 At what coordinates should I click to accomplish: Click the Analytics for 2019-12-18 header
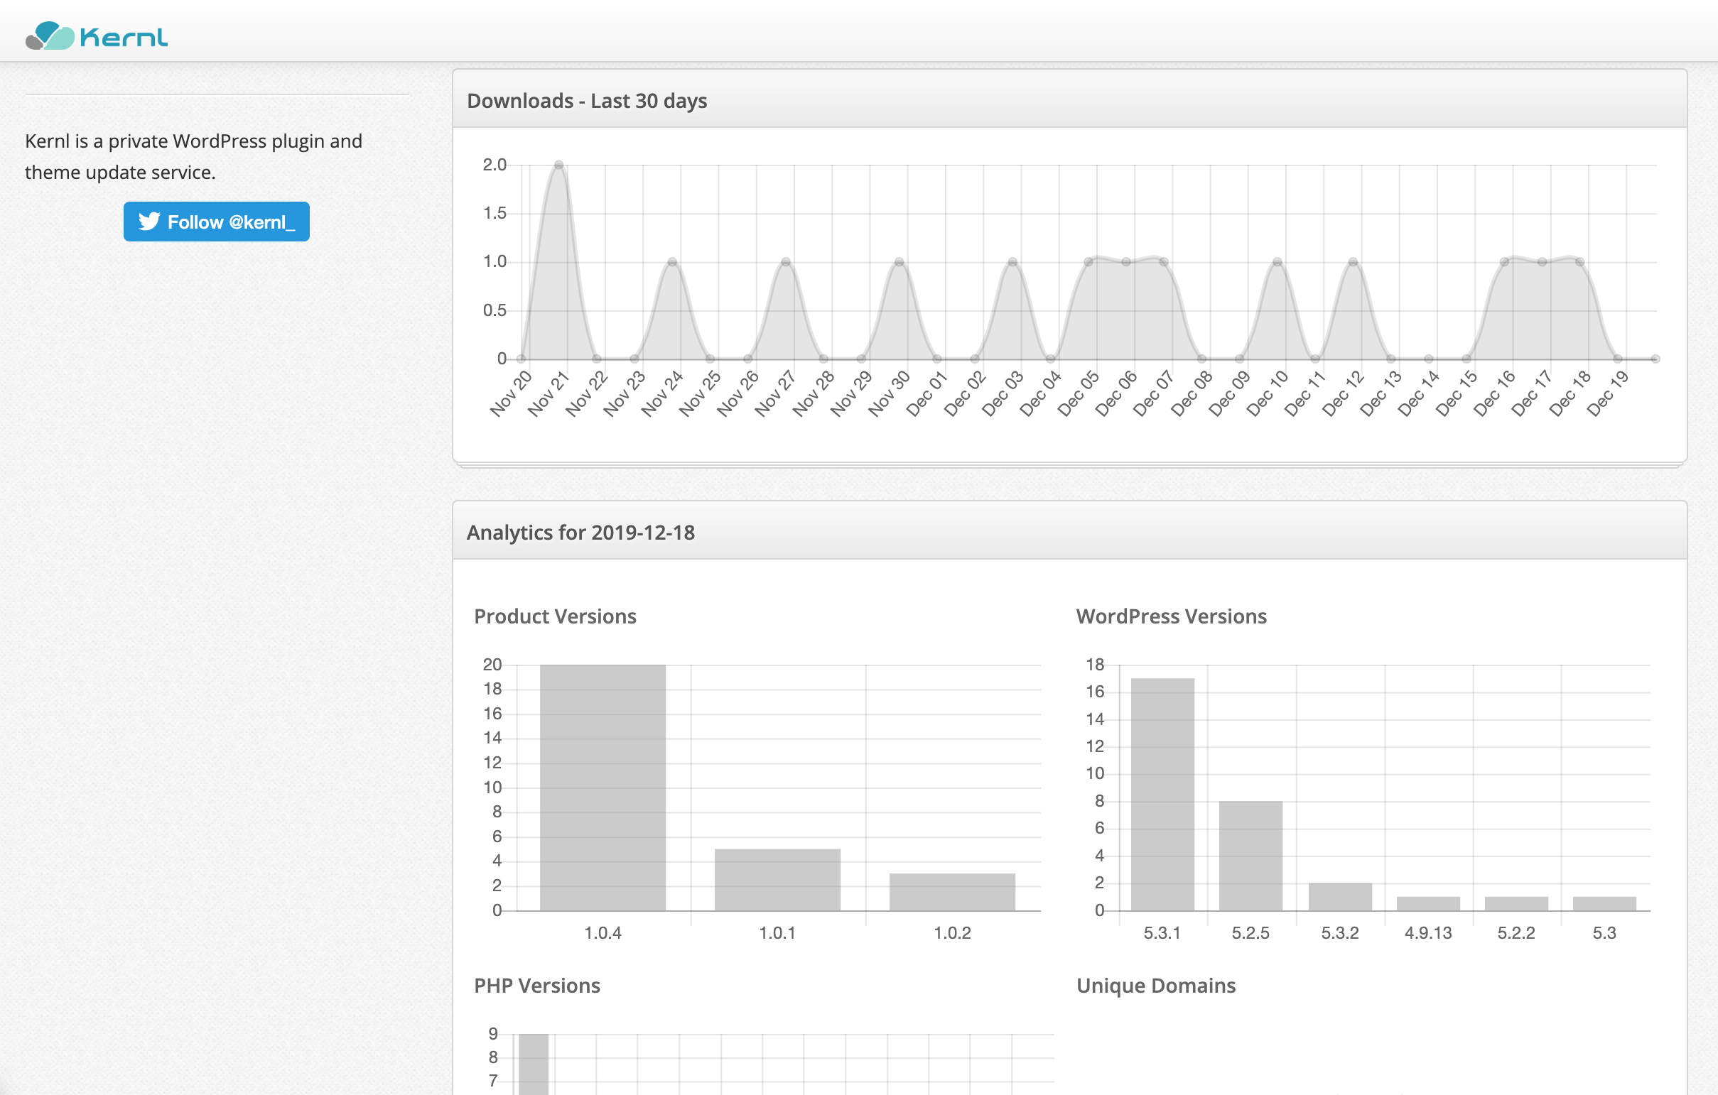(580, 533)
